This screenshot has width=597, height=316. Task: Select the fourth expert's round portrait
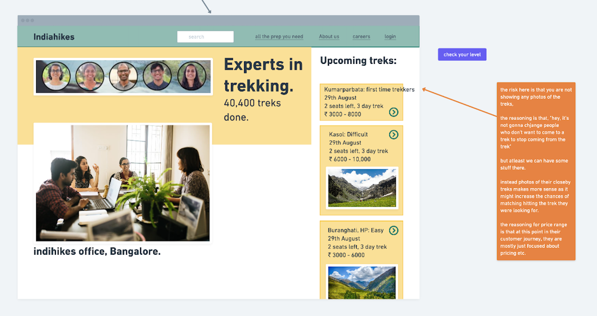click(x=157, y=76)
